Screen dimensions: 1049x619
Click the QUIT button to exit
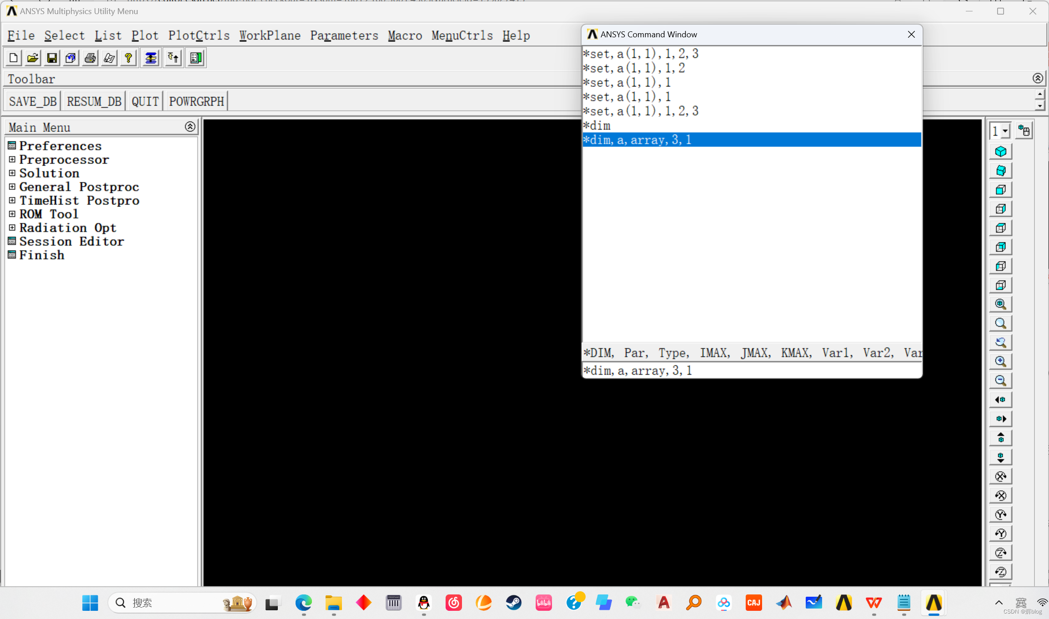(x=145, y=101)
